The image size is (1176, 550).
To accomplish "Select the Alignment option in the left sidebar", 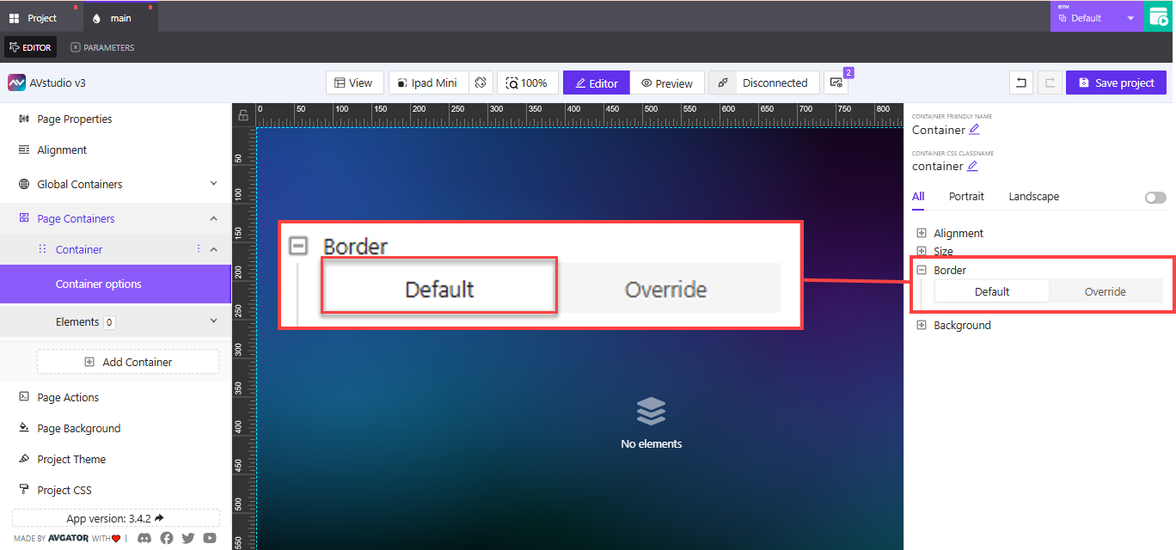I will tap(61, 150).
